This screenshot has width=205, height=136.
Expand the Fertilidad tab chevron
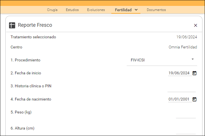136,10
